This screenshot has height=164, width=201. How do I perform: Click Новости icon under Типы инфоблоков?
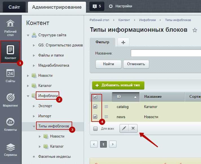tap(46, 136)
